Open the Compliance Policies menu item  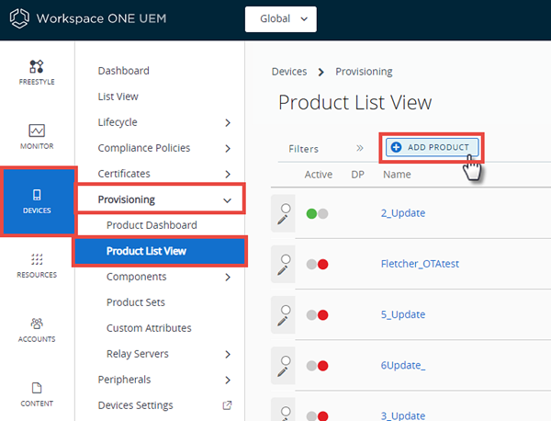click(x=144, y=148)
